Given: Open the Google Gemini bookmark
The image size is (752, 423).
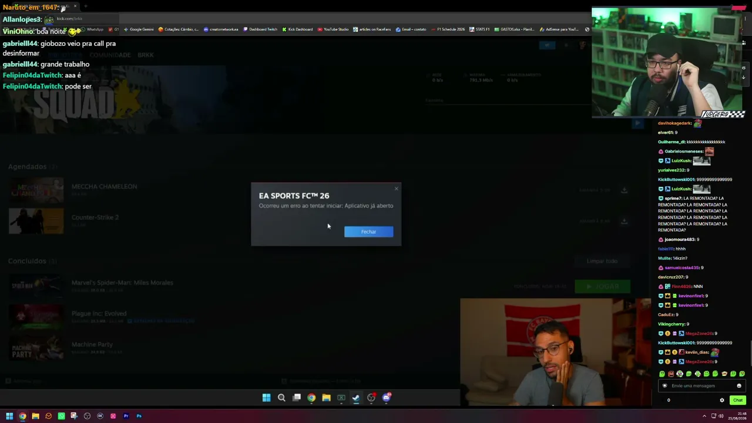Looking at the screenshot, I should 137,29.
